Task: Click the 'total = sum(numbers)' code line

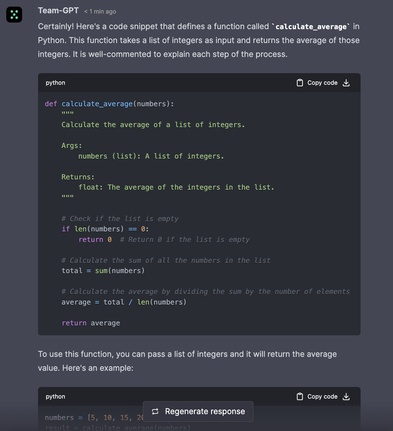Action: (x=103, y=271)
